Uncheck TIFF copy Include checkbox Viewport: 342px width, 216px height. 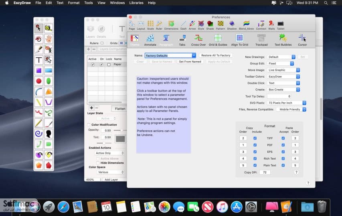255,138
